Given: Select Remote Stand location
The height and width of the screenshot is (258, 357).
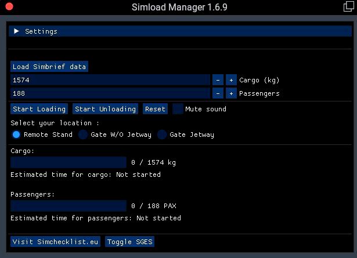Looking at the screenshot, I should pyautogui.click(x=16, y=135).
